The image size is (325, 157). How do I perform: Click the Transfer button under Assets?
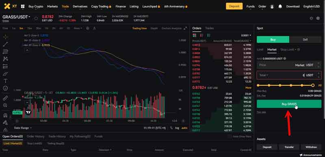tap(289, 147)
